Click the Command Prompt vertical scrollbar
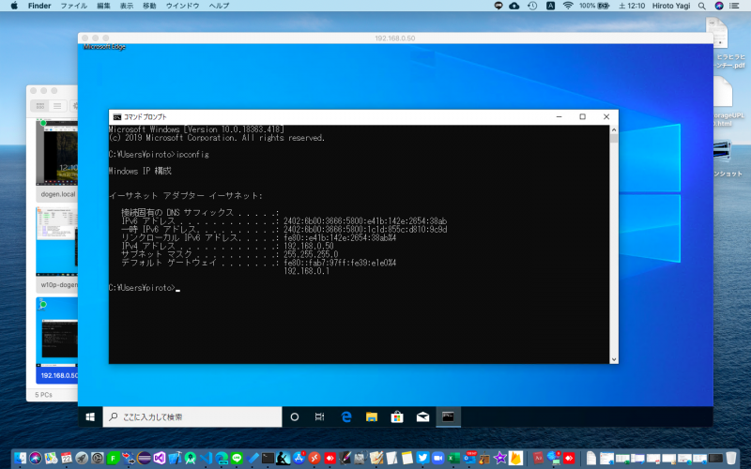Viewport: 751px width, 469px height. click(614, 244)
